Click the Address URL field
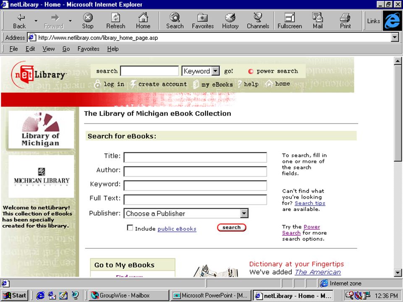 pos(213,38)
